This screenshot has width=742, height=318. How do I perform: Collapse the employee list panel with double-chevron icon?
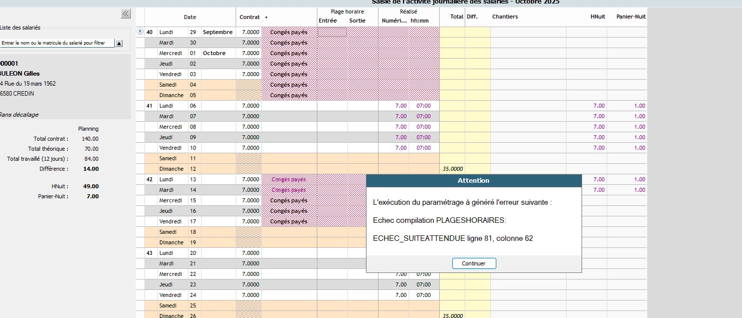pos(126,14)
